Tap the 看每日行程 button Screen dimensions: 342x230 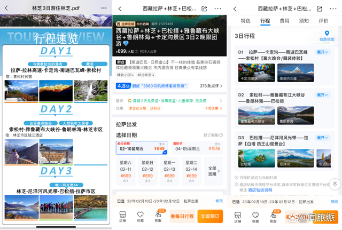coord(182,216)
